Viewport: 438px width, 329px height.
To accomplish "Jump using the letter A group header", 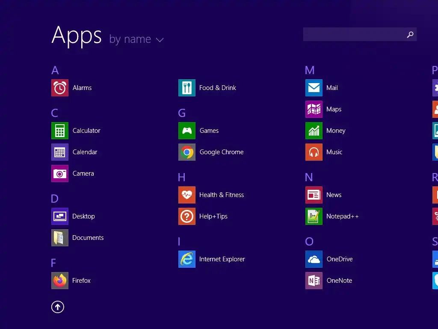I will 55,70.
